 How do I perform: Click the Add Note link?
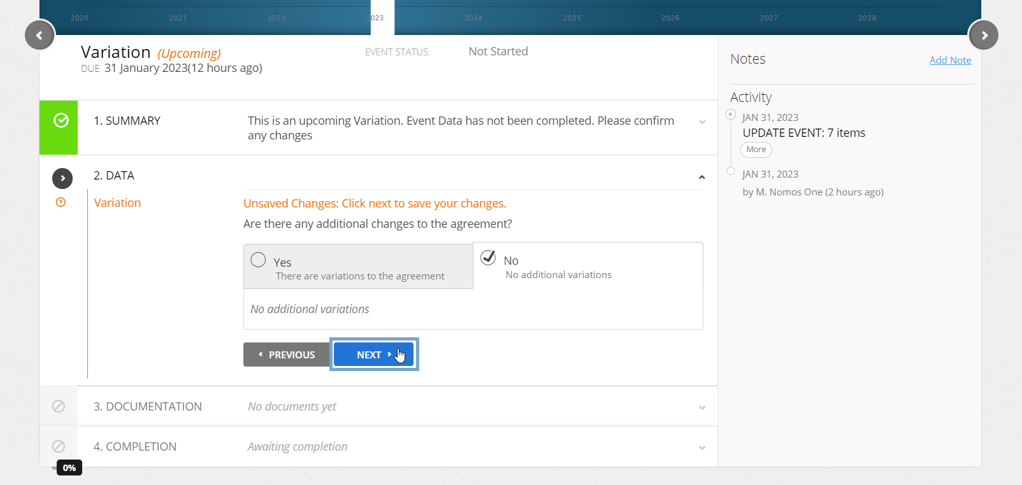pos(950,60)
